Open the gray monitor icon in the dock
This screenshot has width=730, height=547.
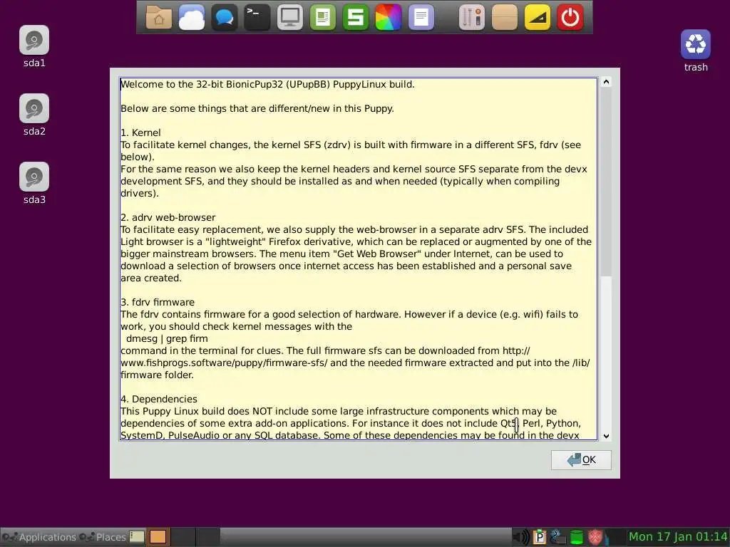[x=290, y=18]
